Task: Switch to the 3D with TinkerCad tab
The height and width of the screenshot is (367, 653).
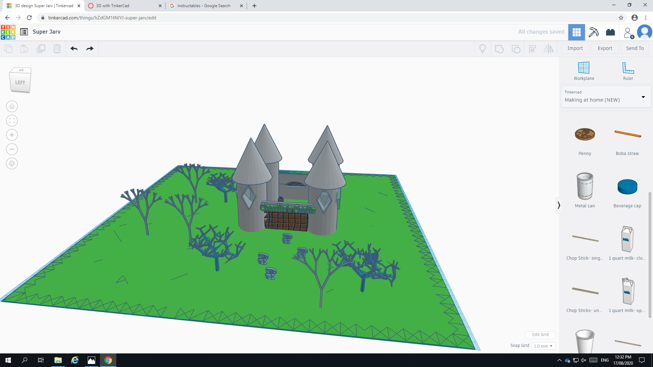Action: [124, 6]
